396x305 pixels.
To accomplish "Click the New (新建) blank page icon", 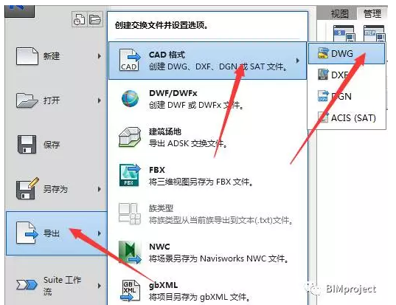I will point(27,56).
